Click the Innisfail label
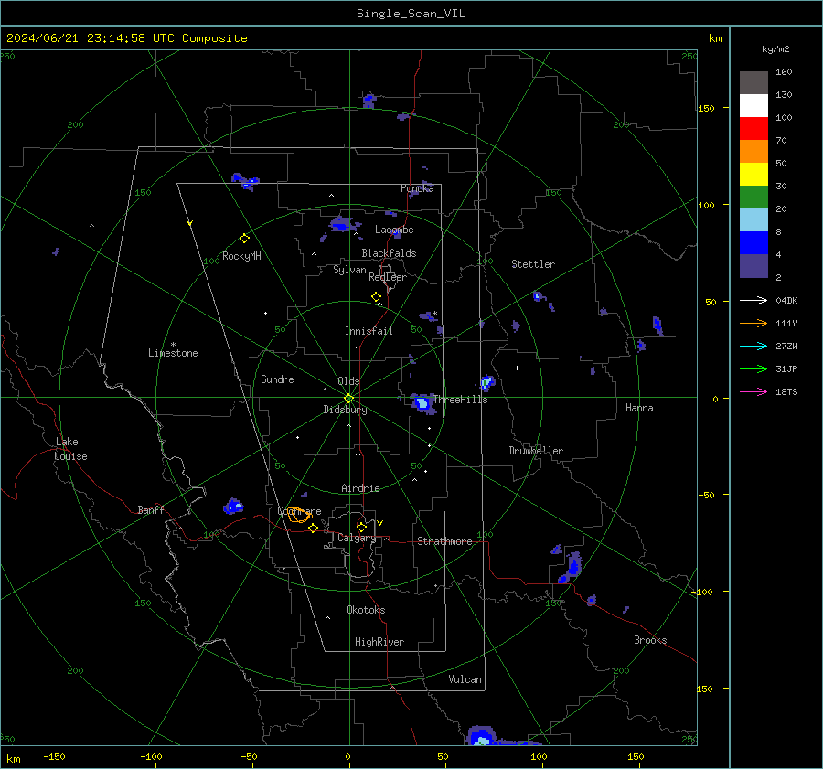Screen dimensions: 823x769 pyautogui.click(x=369, y=331)
